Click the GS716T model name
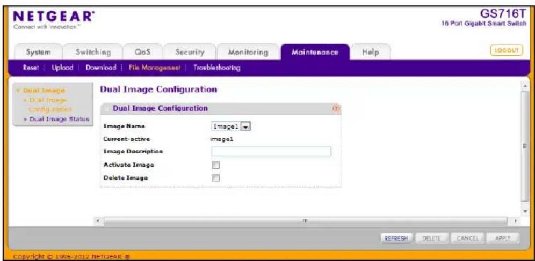Screen dimensions: 535x261 (502, 14)
